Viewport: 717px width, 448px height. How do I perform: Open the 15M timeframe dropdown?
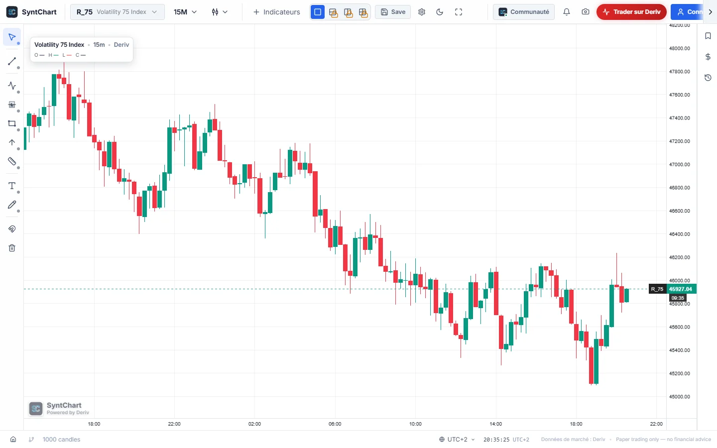[185, 12]
